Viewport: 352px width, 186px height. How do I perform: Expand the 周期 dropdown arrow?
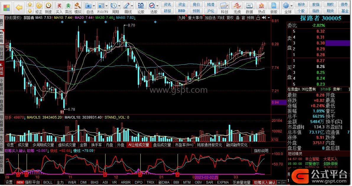(x=119, y=5)
